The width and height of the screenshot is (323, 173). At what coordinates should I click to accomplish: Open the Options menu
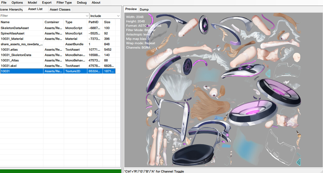pos(17,3)
